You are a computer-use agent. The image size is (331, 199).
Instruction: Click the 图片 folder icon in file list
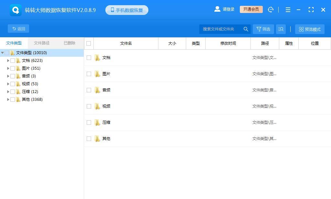[x=97, y=74]
